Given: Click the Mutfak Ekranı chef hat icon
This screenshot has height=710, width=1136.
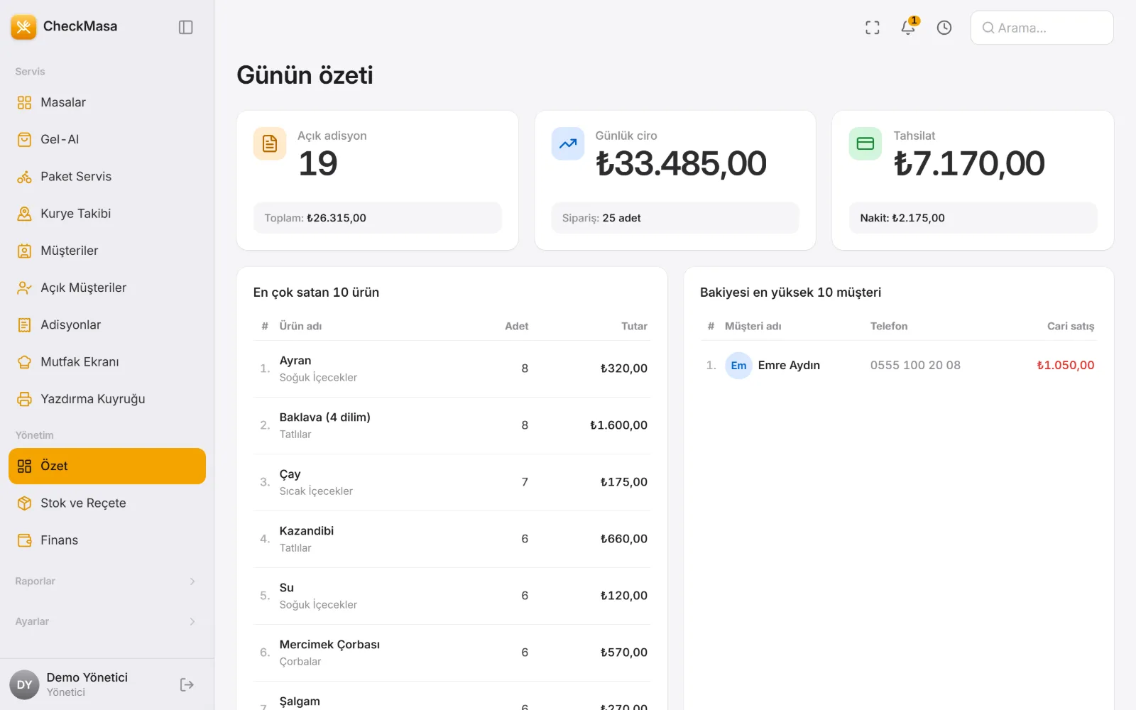Looking at the screenshot, I should point(24,361).
